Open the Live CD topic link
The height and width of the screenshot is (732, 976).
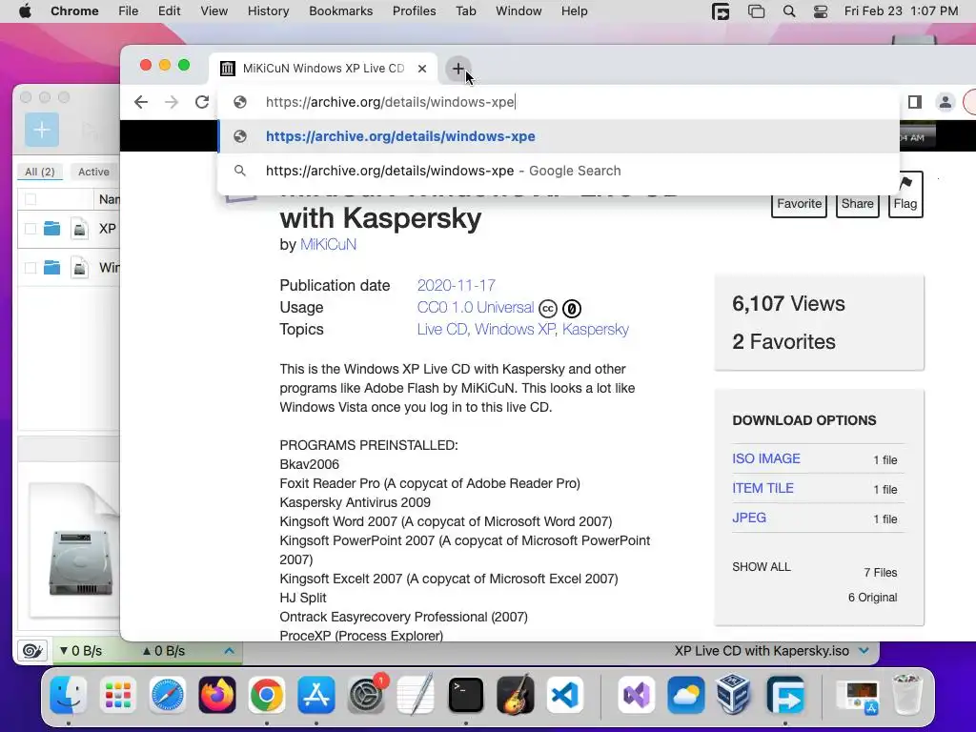(442, 329)
